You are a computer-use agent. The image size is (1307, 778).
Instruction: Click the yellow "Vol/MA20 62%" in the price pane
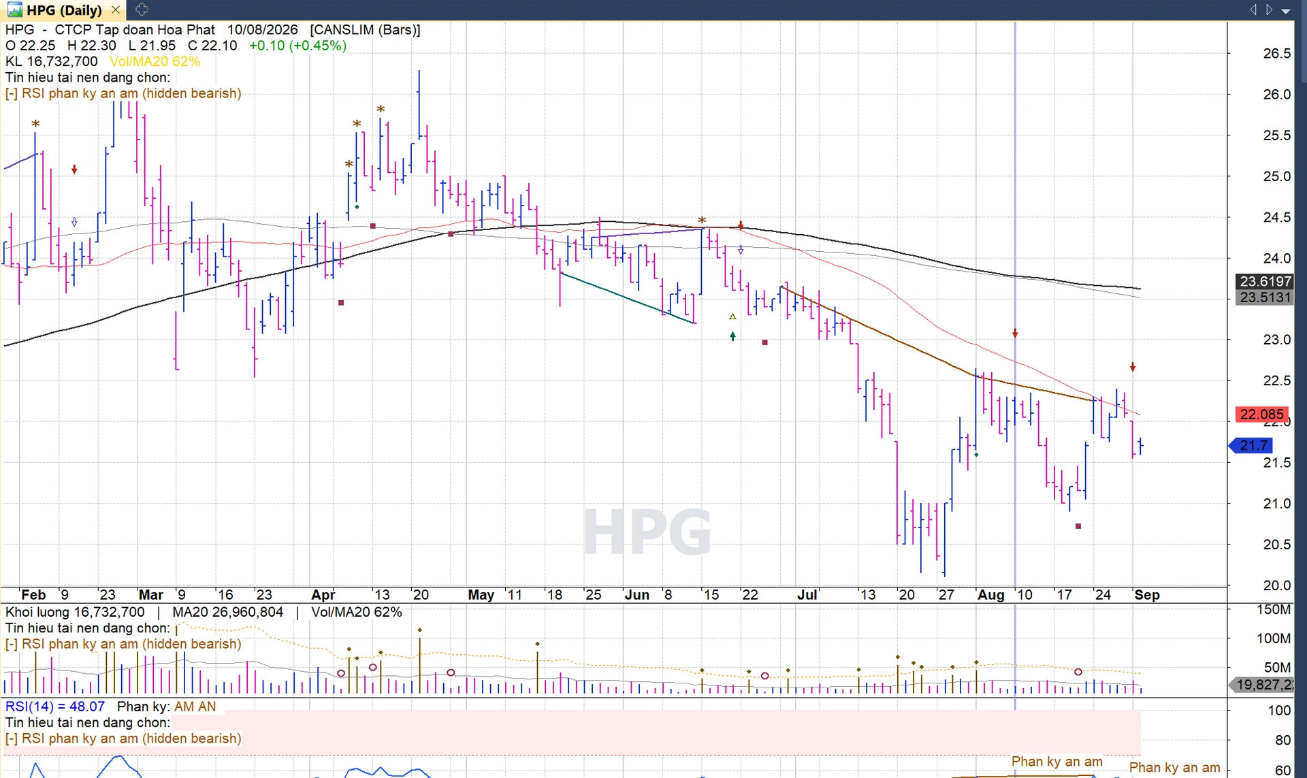click(x=155, y=61)
